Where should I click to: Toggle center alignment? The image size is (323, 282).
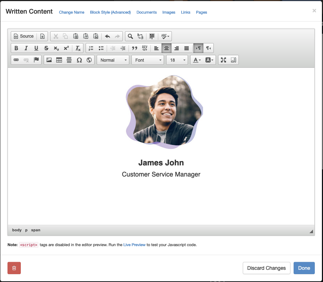tap(167, 48)
